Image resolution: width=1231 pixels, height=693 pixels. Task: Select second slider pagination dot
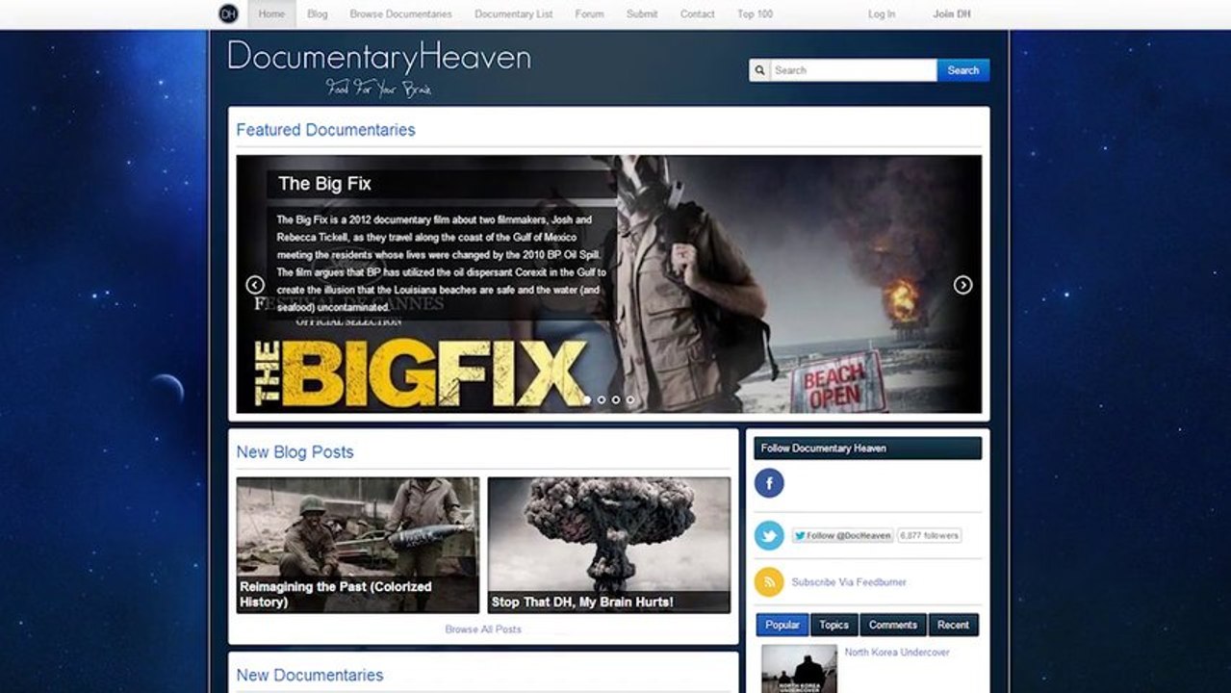[x=602, y=399]
